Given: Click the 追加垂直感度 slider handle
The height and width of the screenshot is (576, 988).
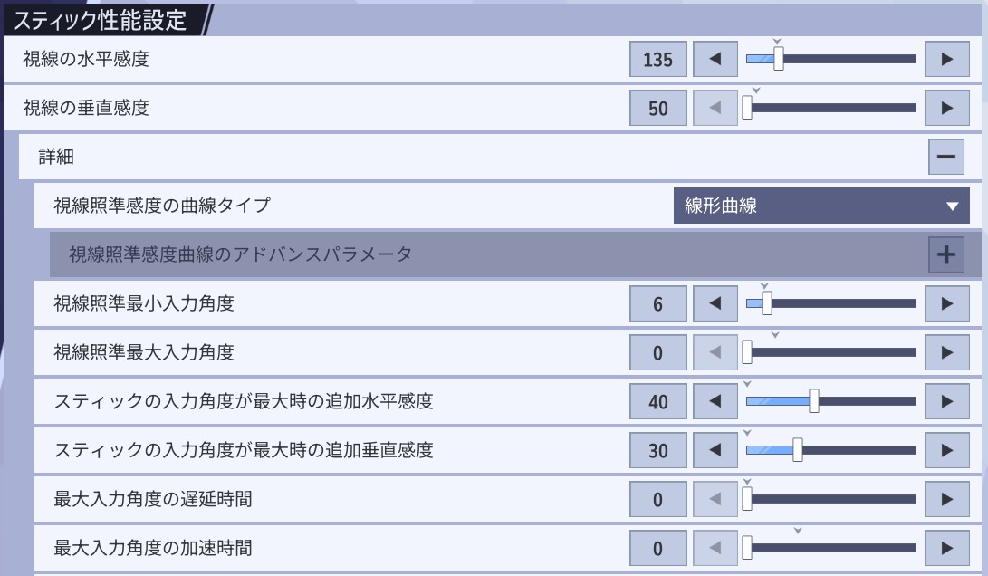Looking at the screenshot, I should (x=798, y=450).
